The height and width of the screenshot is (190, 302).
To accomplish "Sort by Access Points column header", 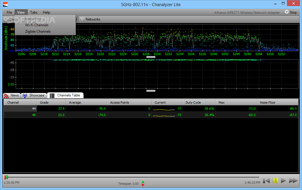I will tap(129, 103).
